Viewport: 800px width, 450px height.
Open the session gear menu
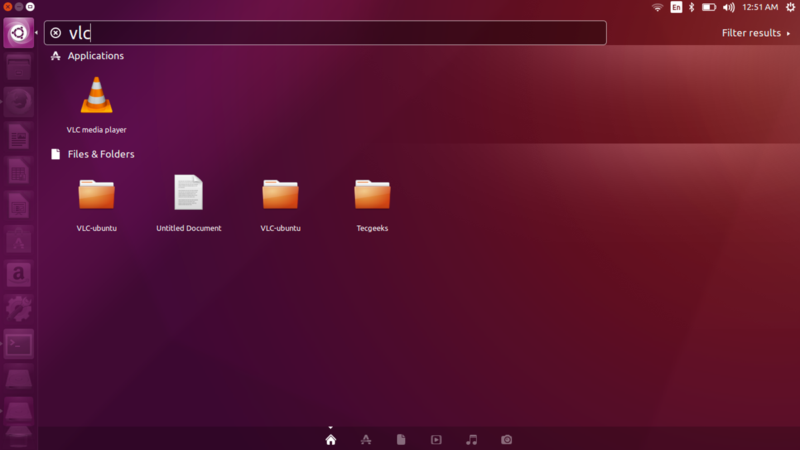[x=791, y=7]
